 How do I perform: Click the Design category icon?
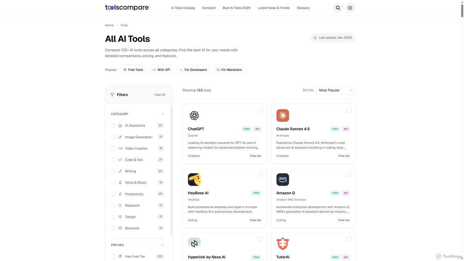pyautogui.click(x=120, y=217)
